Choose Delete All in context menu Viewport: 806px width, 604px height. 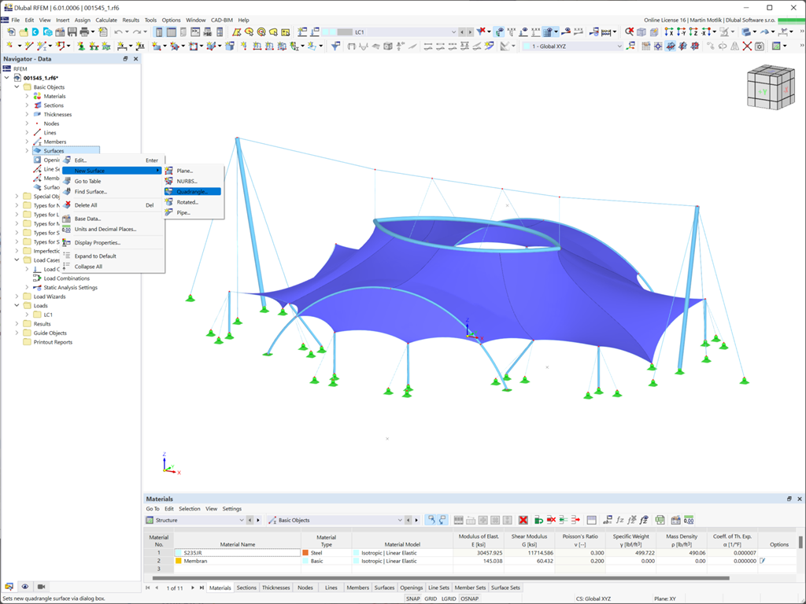coord(85,205)
